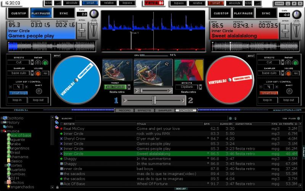Click the cortes globe folder icon
Screen dimensions: 305x191
[x=9, y=165]
